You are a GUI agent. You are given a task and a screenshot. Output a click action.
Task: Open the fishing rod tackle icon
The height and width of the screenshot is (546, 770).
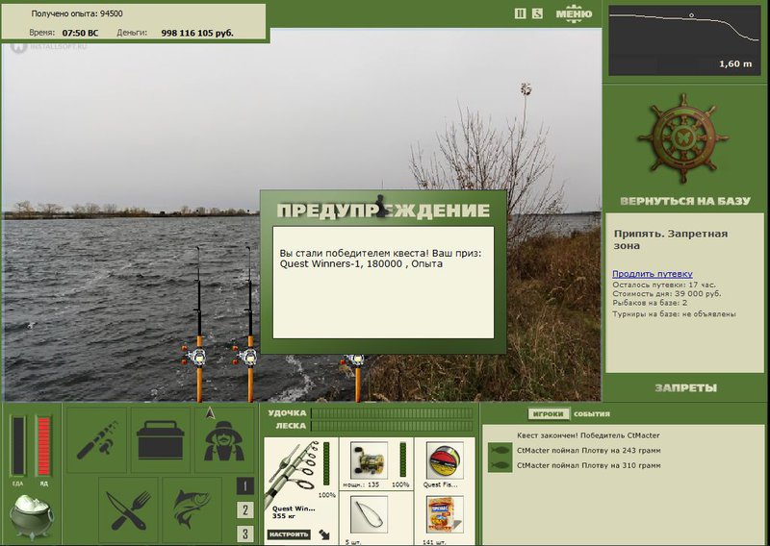pyautogui.click(x=97, y=440)
